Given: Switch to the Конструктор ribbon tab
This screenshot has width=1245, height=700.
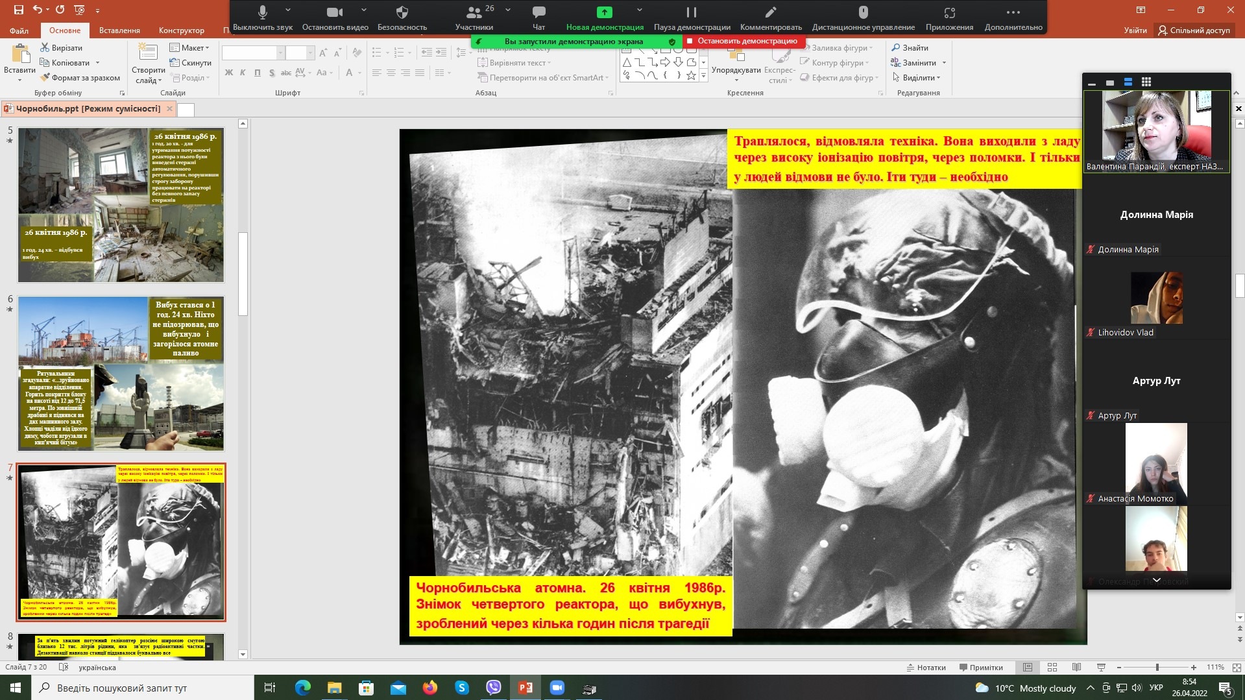Looking at the screenshot, I should click(x=181, y=30).
